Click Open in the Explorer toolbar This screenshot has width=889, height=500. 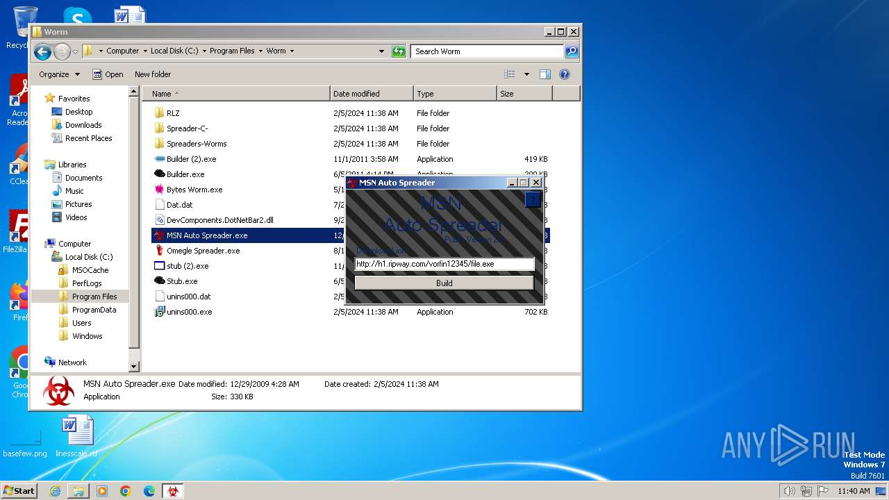point(108,74)
